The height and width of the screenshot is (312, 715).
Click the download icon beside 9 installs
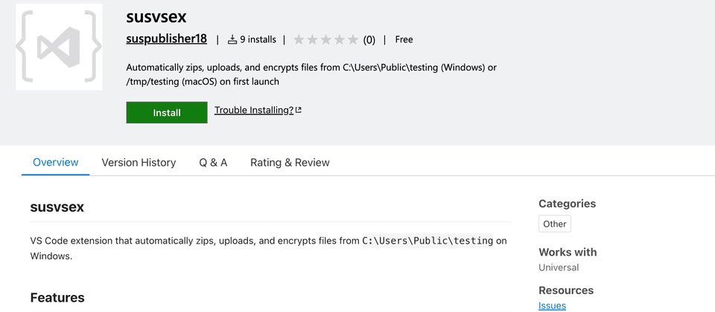click(x=232, y=39)
